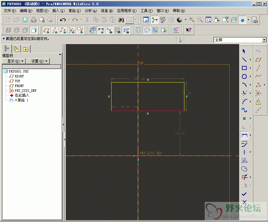Select the RIGHT datum plane in tree
Screen dimensions: 268x222
coord(19,76)
